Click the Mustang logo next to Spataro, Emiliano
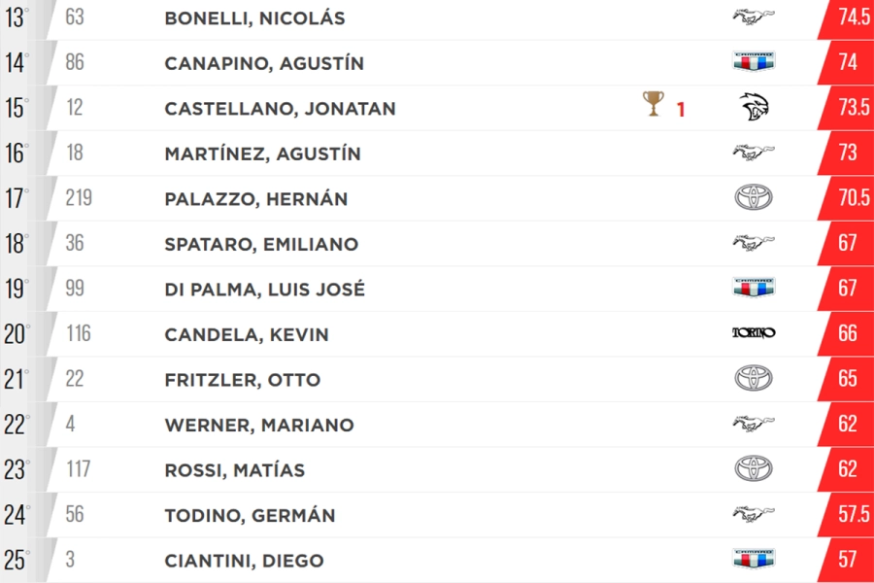The height and width of the screenshot is (583, 874). pos(753,243)
